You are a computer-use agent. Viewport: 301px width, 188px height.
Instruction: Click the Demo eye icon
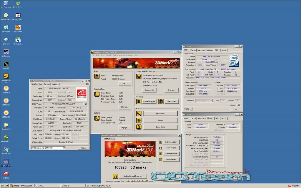point(139,120)
